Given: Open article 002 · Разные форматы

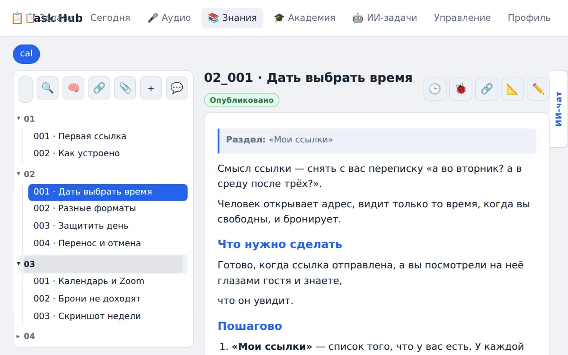Looking at the screenshot, I should click(x=108, y=208).
